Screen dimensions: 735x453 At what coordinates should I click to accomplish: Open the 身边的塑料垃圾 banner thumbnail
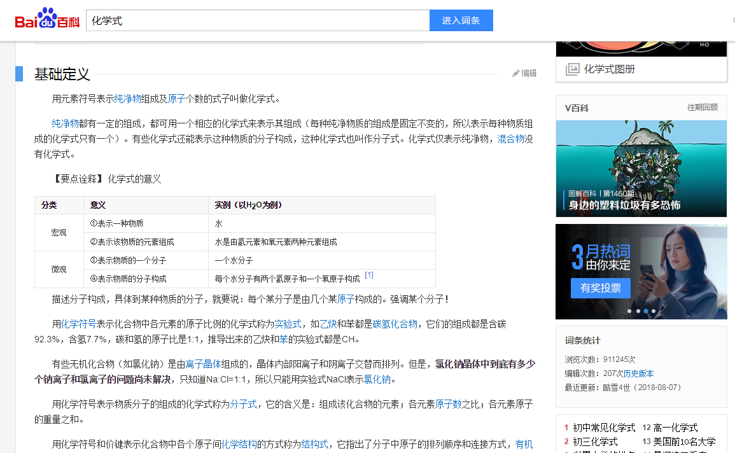point(641,169)
